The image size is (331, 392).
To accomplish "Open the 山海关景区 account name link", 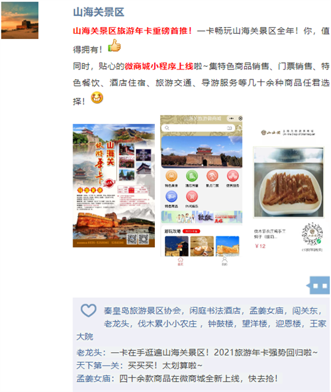I will 99,12.
